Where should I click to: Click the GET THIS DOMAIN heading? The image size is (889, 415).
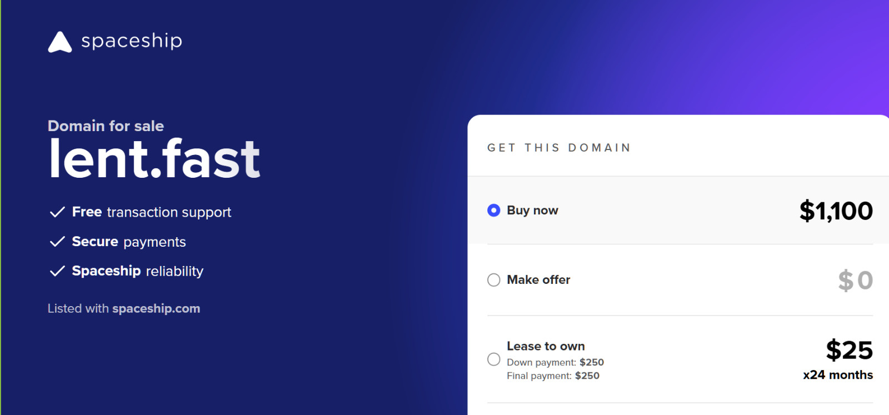[x=559, y=147]
